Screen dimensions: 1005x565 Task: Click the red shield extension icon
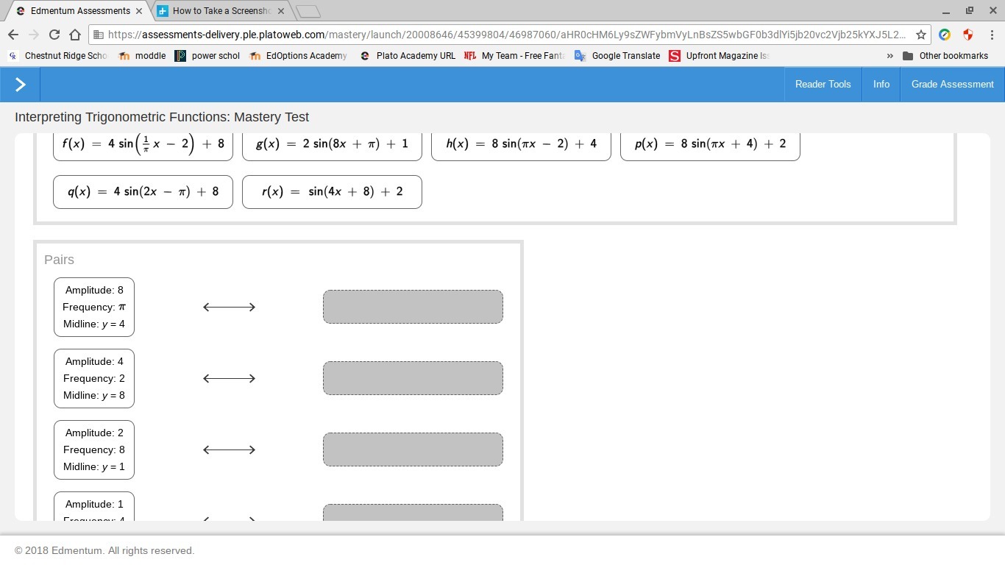[x=968, y=35]
